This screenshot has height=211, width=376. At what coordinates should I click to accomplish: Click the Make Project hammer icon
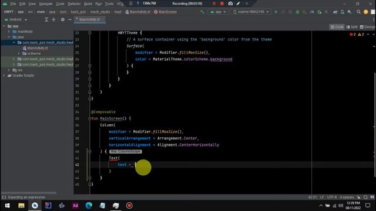point(202,12)
